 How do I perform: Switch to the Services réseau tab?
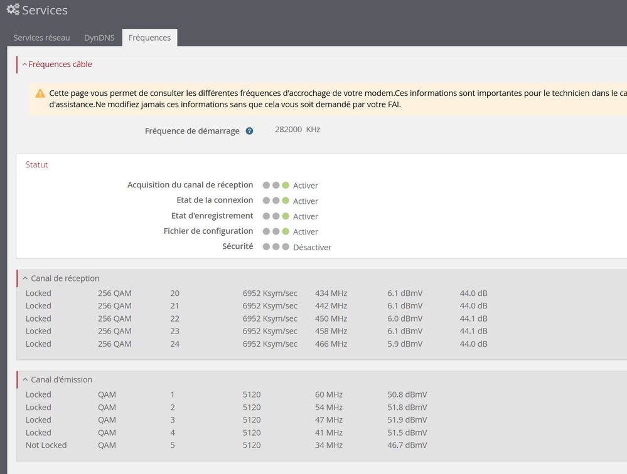point(41,38)
